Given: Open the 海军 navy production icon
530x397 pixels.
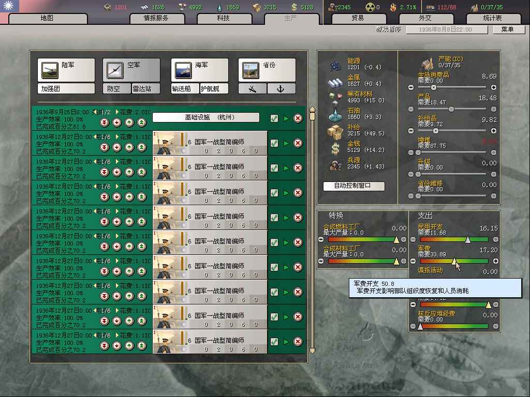Looking at the screenshot, I should tap(183, 70).
